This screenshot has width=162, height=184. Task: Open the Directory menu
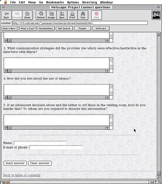89,2
